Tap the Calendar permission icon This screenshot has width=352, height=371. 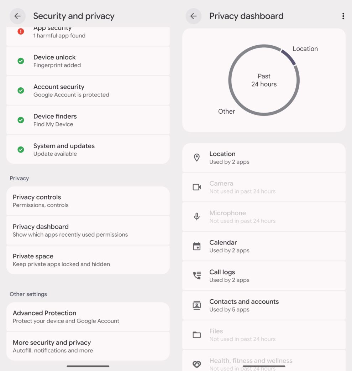(196, 246)
